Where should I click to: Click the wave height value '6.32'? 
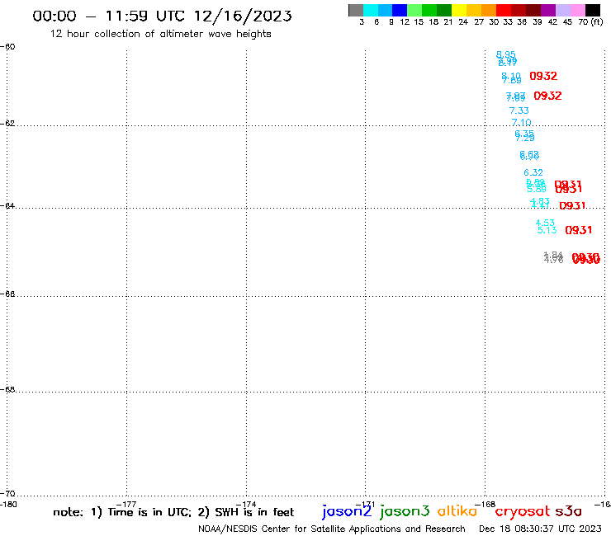pyautogui.click(x=533, y=172)
